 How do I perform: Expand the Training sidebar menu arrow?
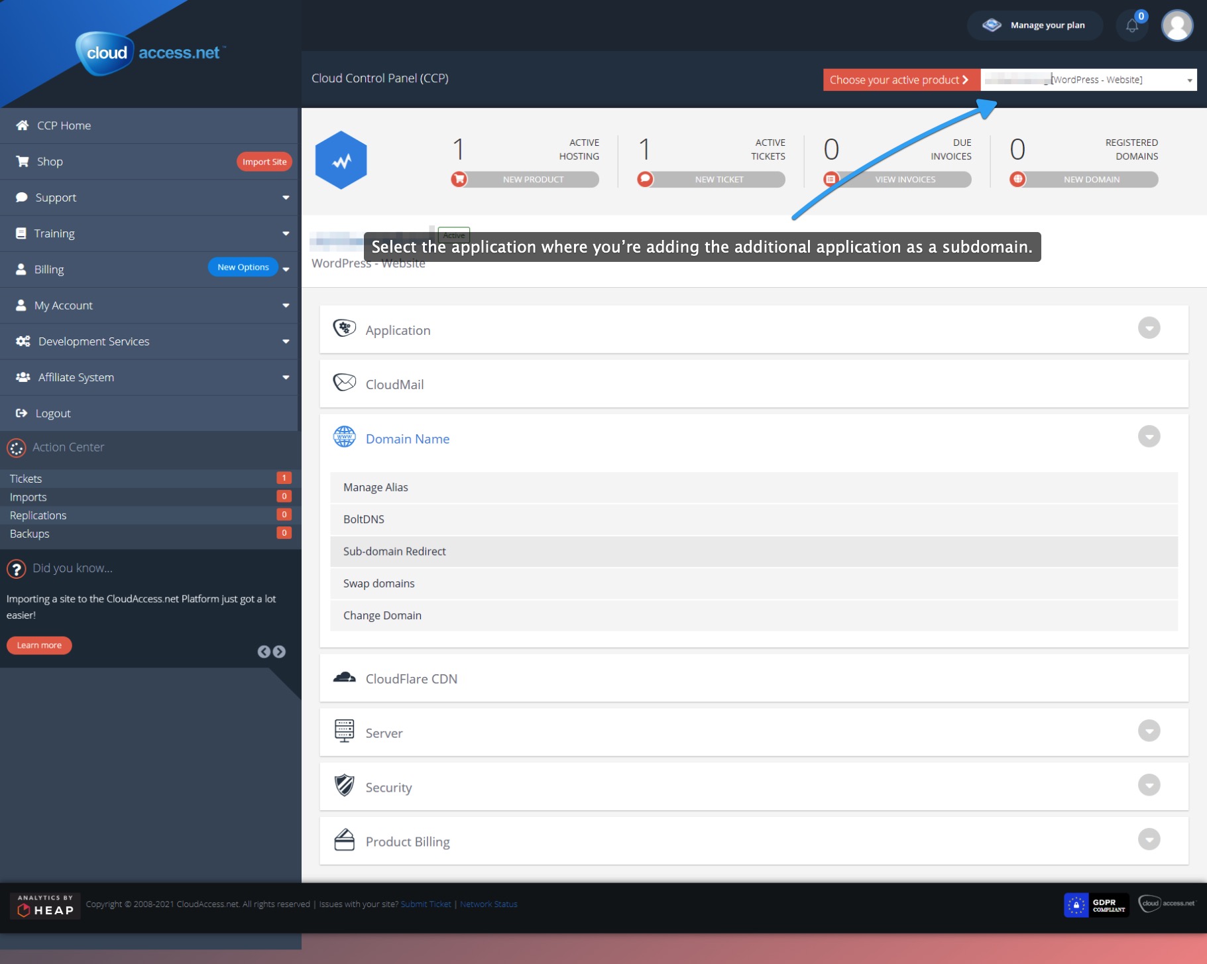[x=286, y=233]
